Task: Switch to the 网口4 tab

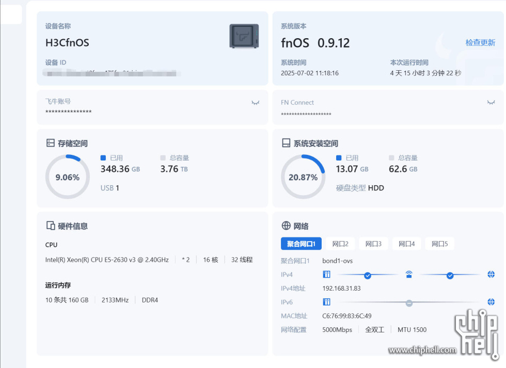Action: (x=407, y=244)
